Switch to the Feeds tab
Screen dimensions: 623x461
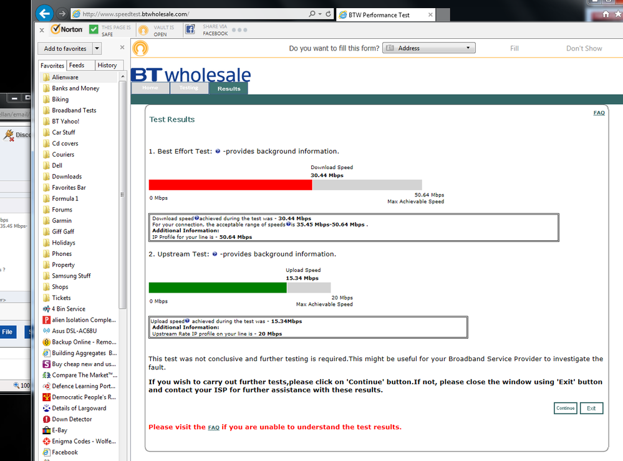point(77,65)
